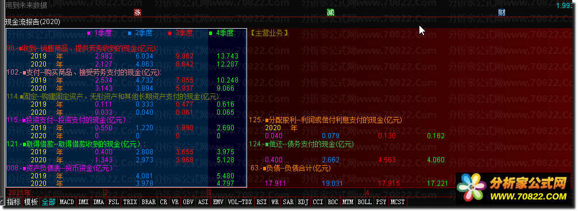Image resolution: width=578 pixels, height=211 pixels.
Task: Click the value 19.031
Action: pyautogui.click(x=332, y=183)
